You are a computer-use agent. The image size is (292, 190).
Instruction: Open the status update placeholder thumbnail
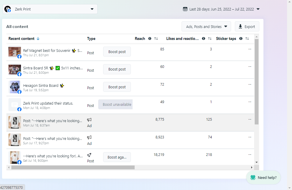click(x=15, y=105)
